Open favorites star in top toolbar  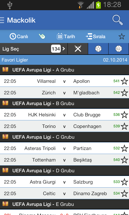click(121, 37)
